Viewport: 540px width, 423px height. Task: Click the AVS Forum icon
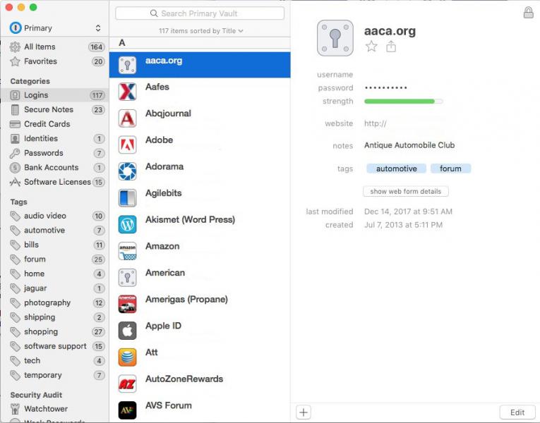pyautogui.click(x=128, y=410)
